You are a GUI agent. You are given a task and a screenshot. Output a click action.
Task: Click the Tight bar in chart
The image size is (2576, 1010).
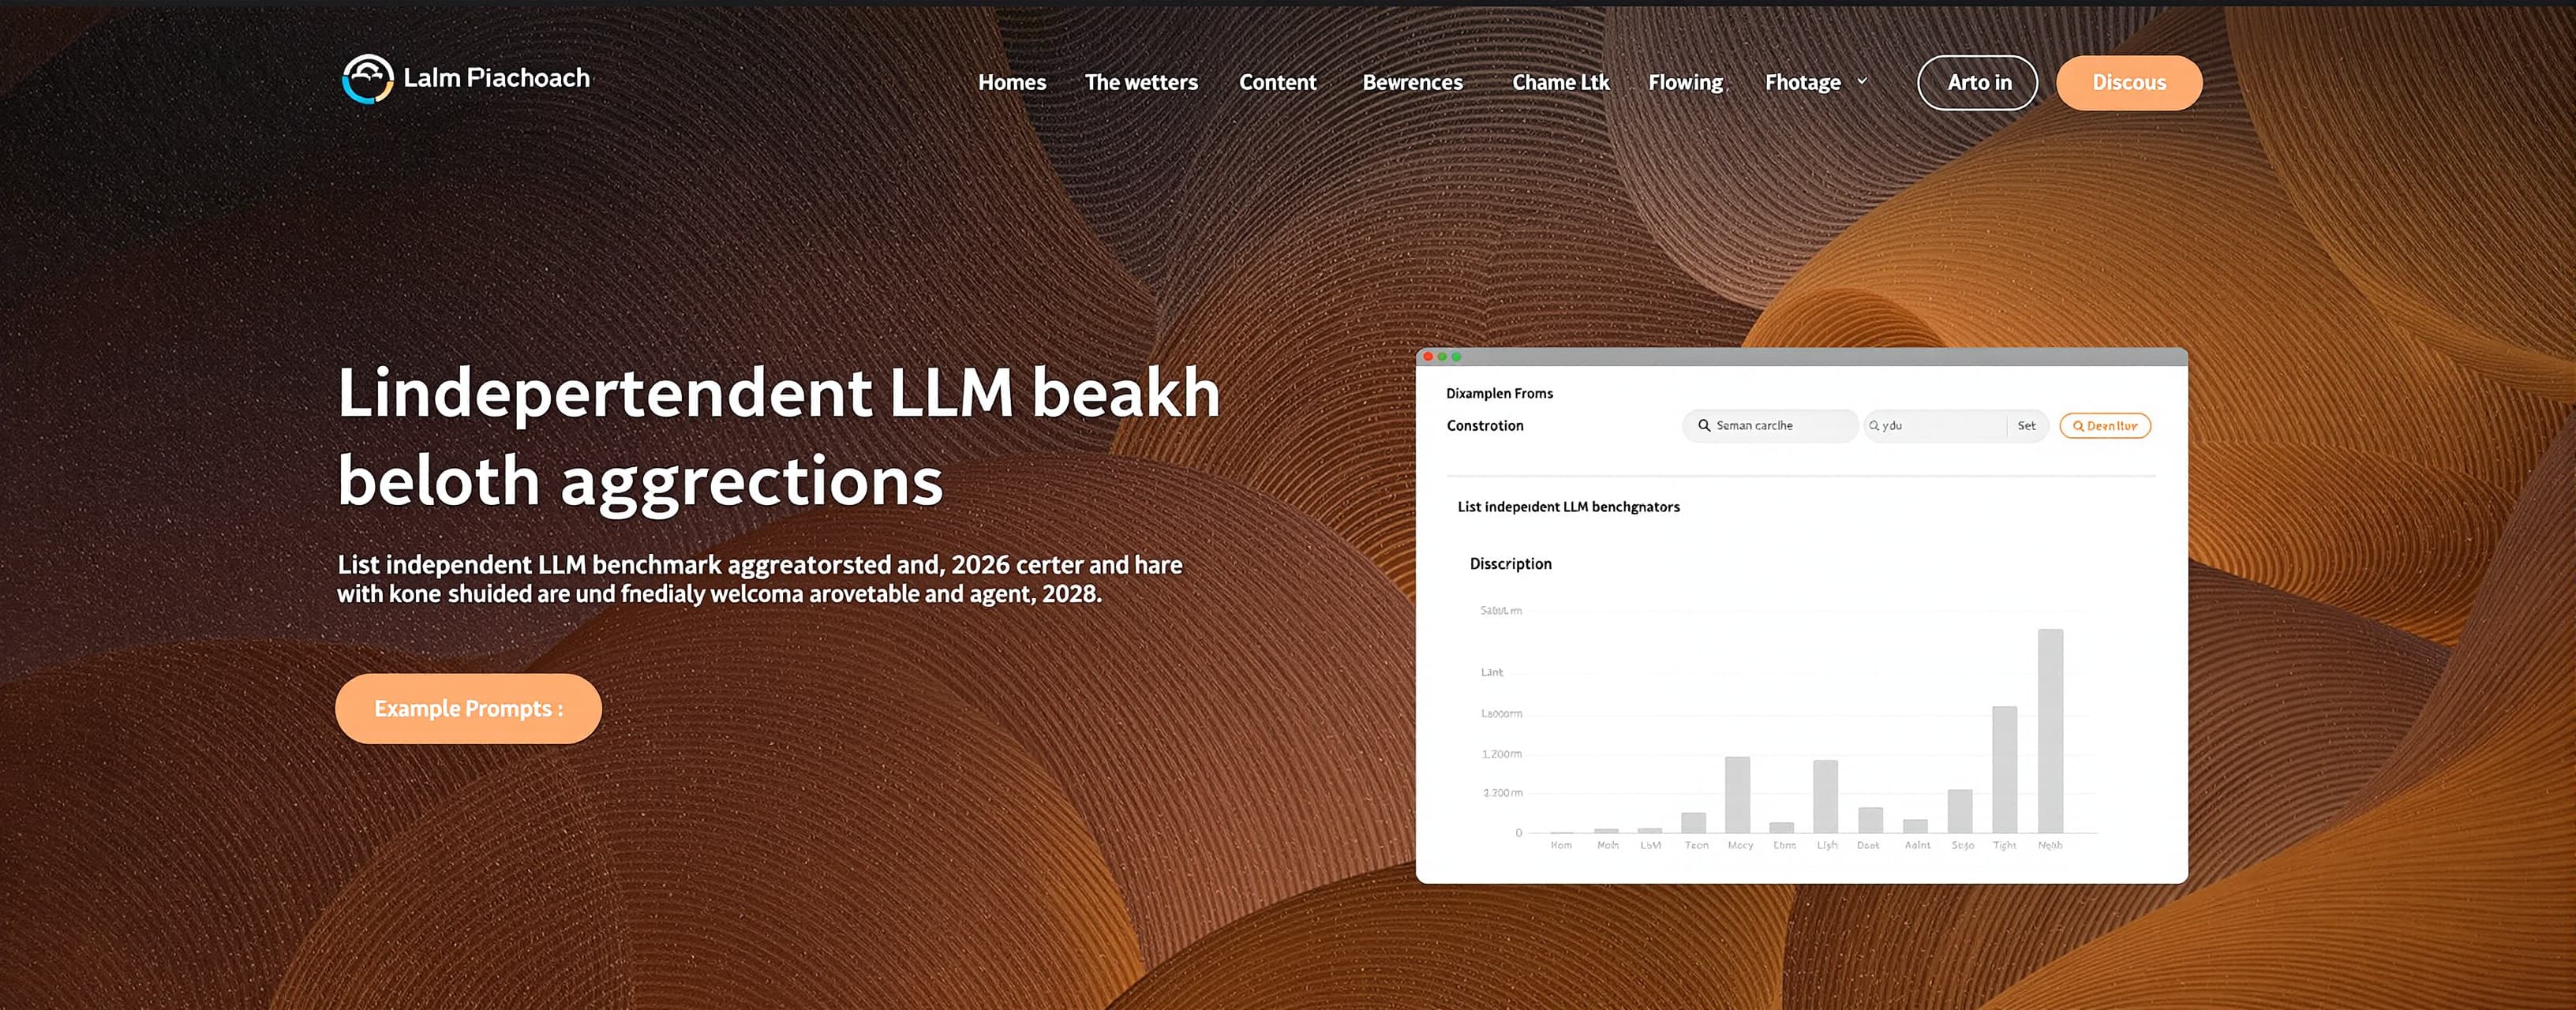pos(2004,770)
